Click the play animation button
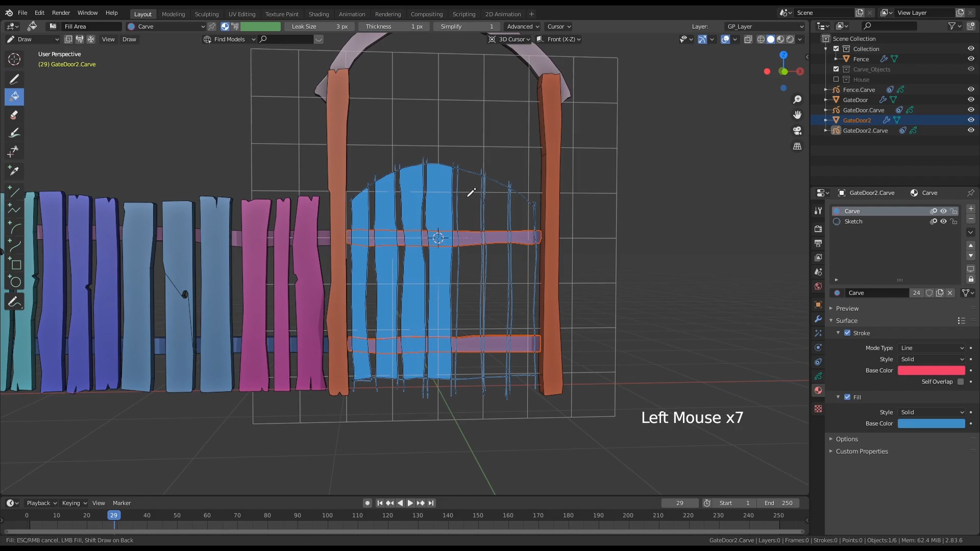The image size is (980, 551). point(410,503)
